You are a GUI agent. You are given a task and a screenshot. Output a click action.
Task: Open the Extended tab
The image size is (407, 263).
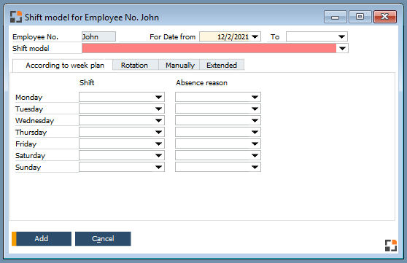222,65
